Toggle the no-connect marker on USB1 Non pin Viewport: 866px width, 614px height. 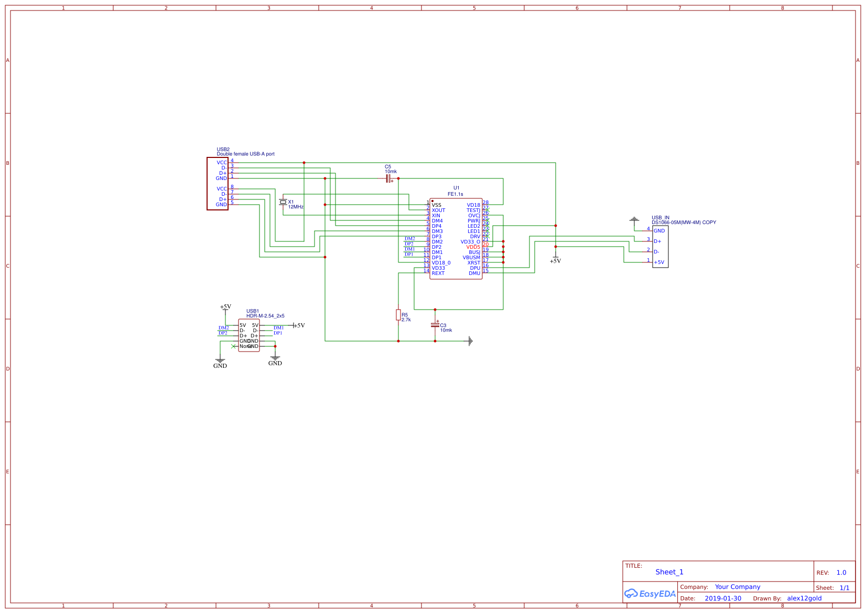(233, 346)
